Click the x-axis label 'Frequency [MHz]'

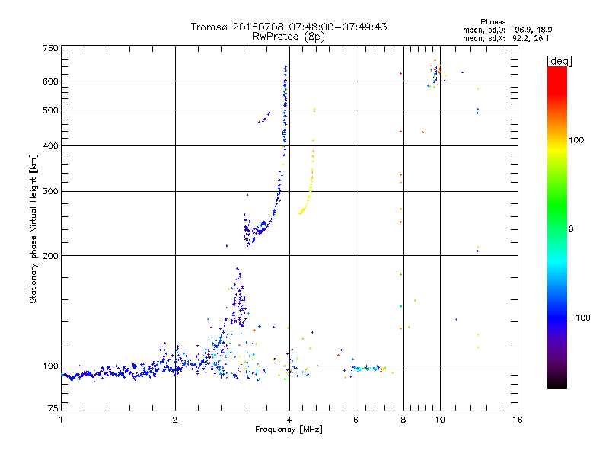289,430
